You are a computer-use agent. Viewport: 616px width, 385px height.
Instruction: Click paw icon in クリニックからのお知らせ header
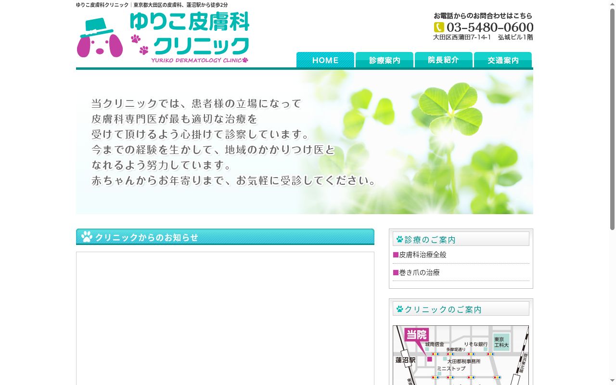(x=87, y=237)
